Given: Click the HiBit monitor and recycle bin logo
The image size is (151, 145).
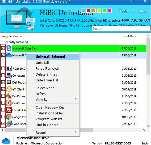Looking at the screenshot, I should point(21,19).
